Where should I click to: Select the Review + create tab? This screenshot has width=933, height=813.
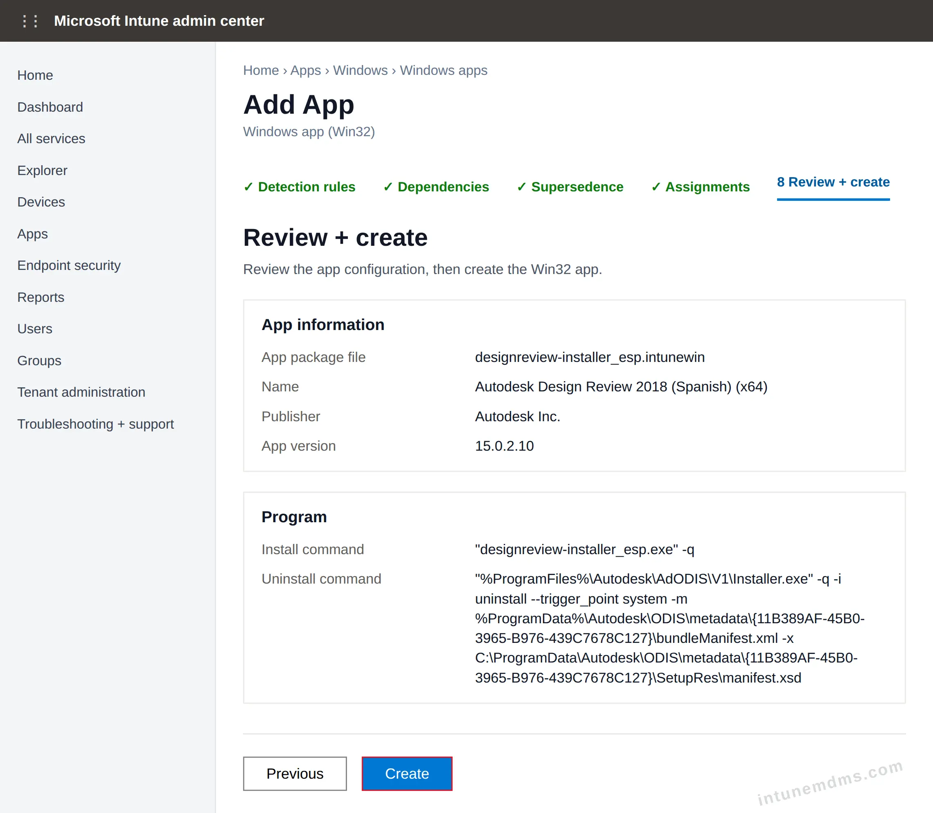833,182
